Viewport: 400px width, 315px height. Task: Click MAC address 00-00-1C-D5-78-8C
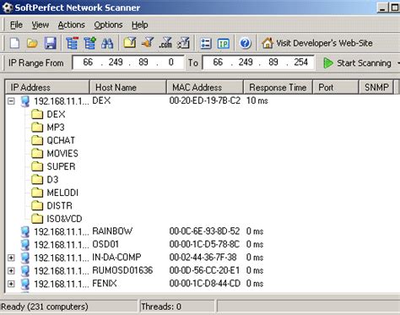point(204,244)
